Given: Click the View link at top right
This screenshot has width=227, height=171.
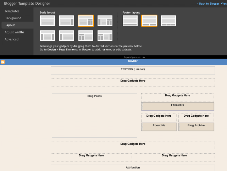Looking at the screenshot, I should [x=224, y=4].
